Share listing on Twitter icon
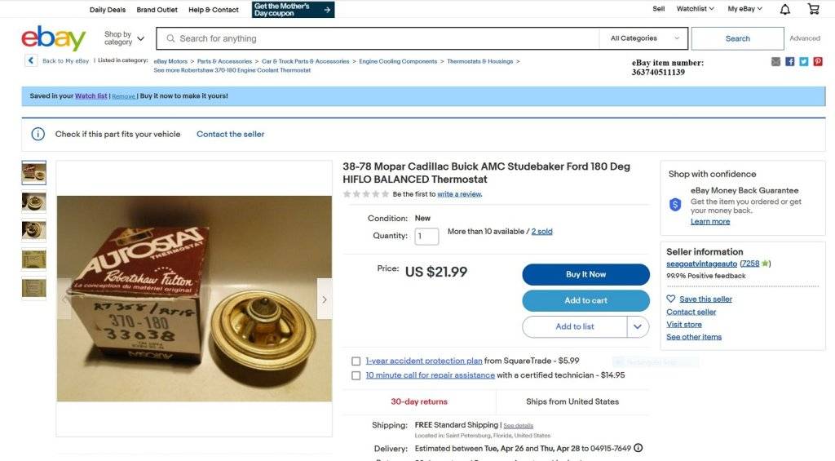The width and height of the screenshot is (835, 461). click(x=803, y=62)
